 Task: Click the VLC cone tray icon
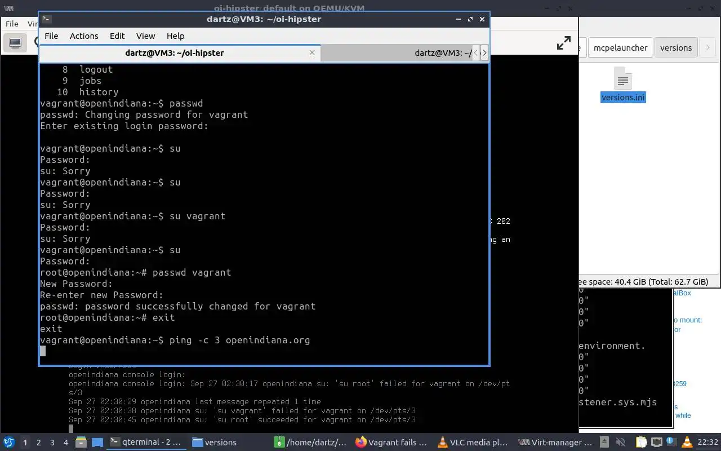click(x=687, y=442)
